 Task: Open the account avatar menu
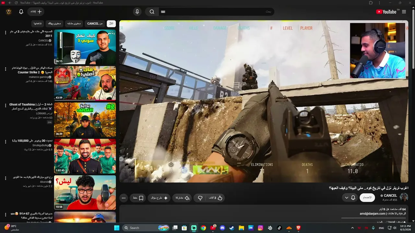point(9,12)
